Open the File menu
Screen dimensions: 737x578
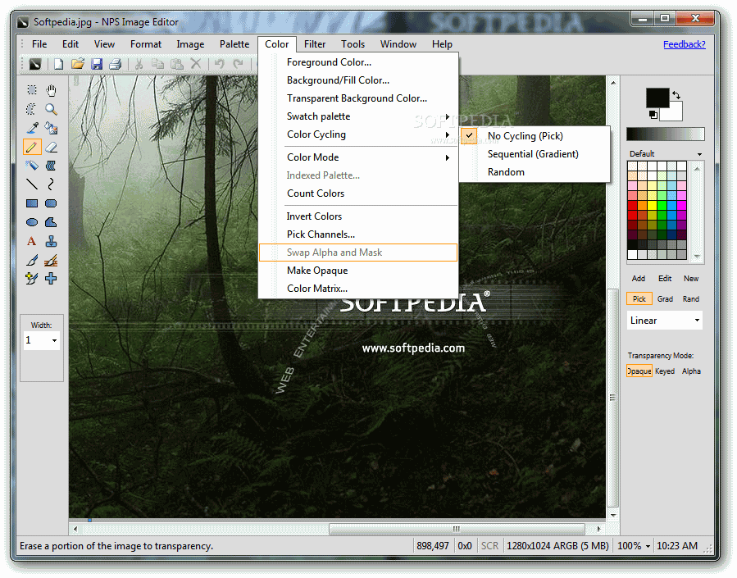(39, 44)
